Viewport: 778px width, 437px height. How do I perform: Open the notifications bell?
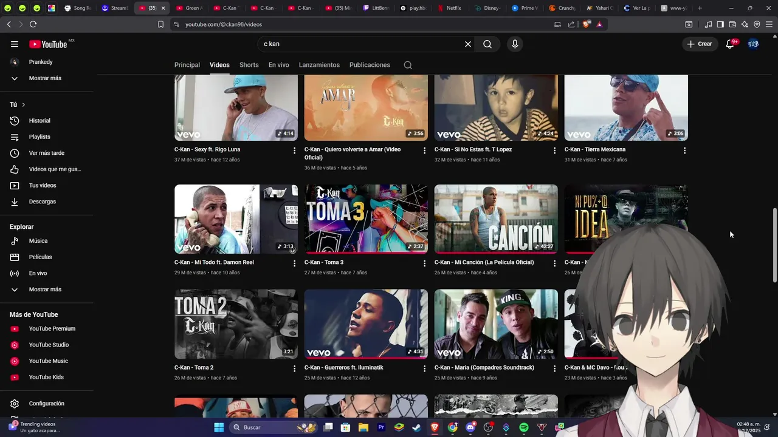[x=730, y=44]
